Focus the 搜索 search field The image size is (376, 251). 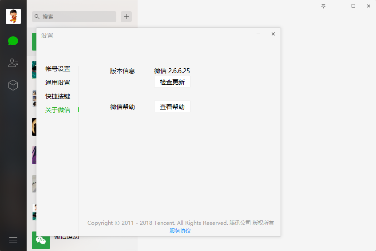pos(74,16)
